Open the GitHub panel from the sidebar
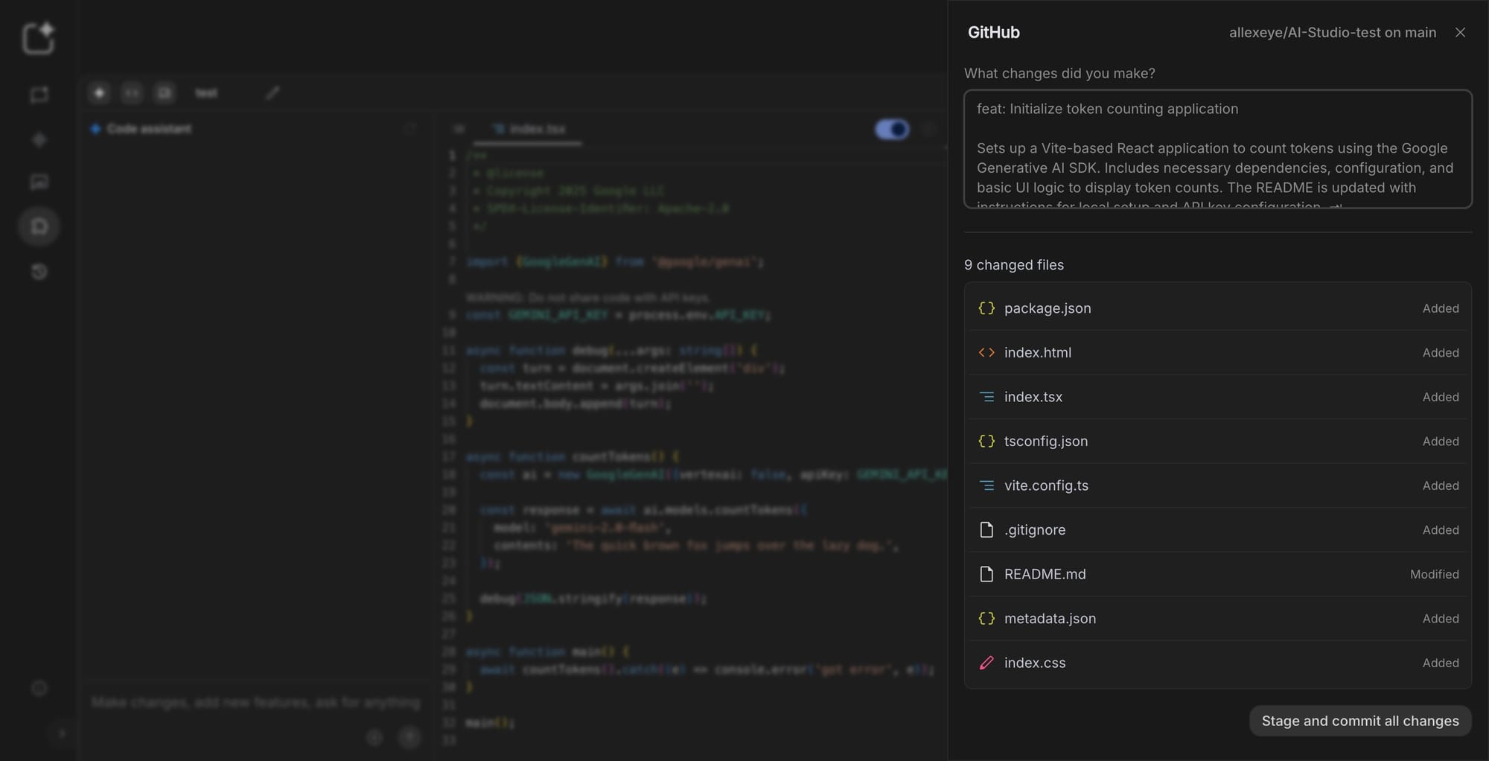This screenshot has width=1489, height=761. (39, 226)
